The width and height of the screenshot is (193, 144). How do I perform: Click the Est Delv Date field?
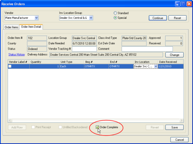tap(134, 44)
